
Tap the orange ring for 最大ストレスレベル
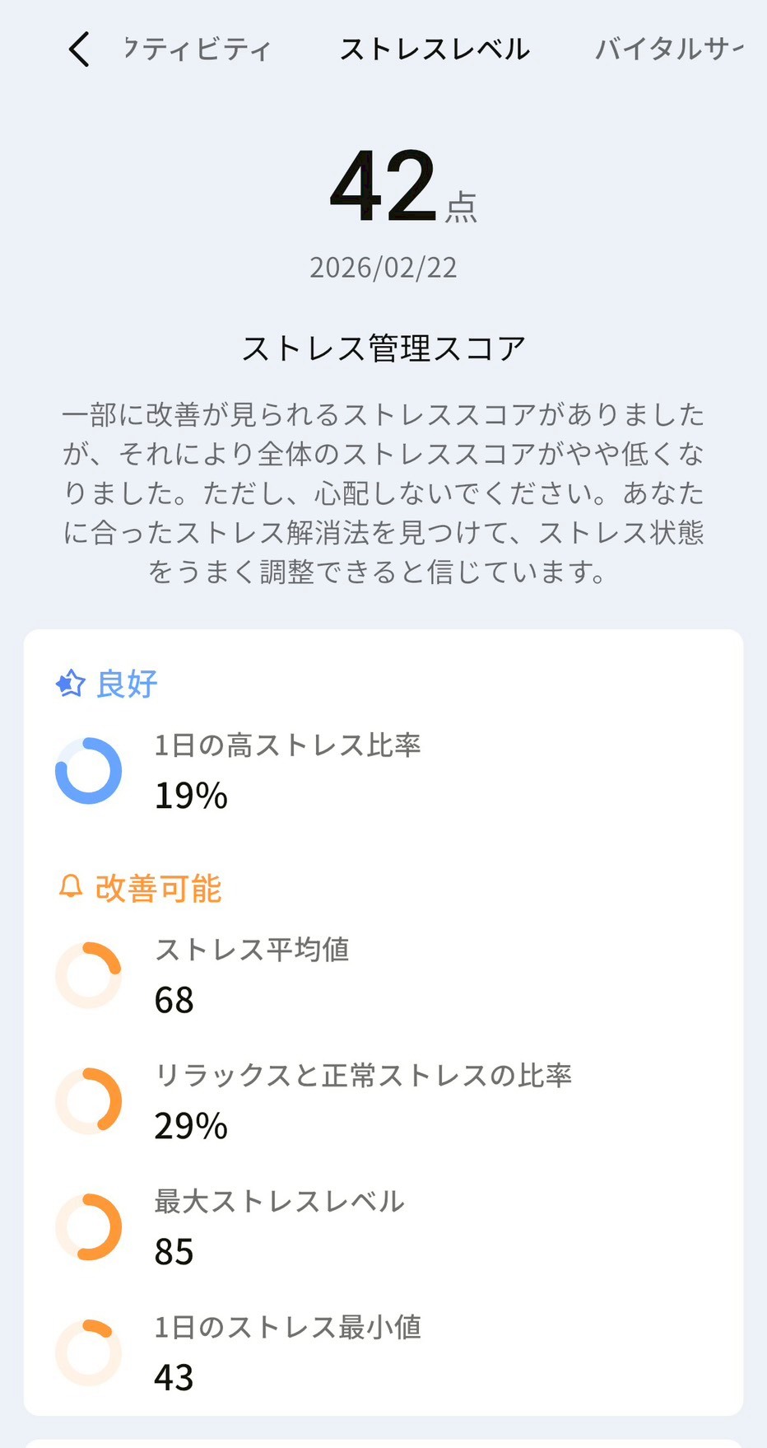coord(88,1227)
